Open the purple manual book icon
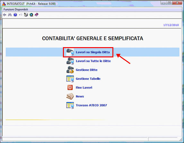Screen dimensions: 184x143 [37, 15]
